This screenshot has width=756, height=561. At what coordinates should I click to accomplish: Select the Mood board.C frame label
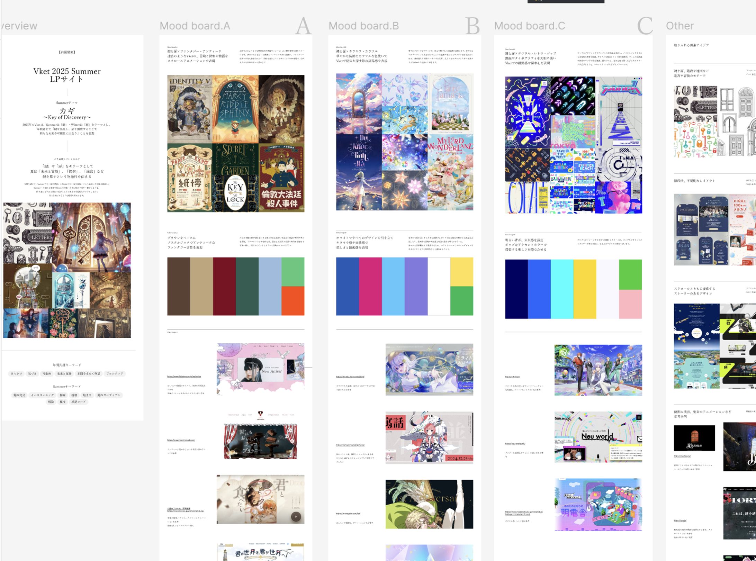click(x=529, y=26)
